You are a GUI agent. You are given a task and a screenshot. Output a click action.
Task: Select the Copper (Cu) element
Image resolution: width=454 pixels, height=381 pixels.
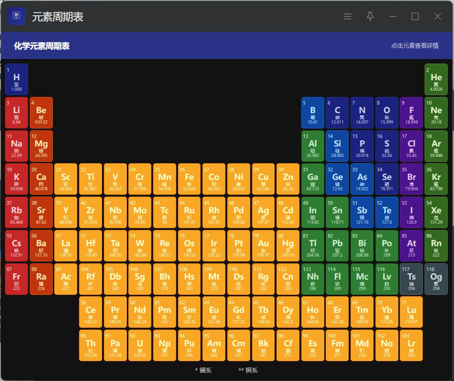pyautogui.click(x=263, y=179)
